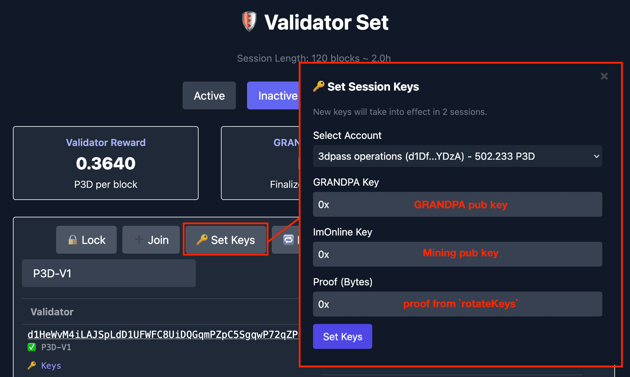Viewport: 630px width, 377px height.
Task: Click the key icon on Set Keys toolbar button
Action: point(202,240)
